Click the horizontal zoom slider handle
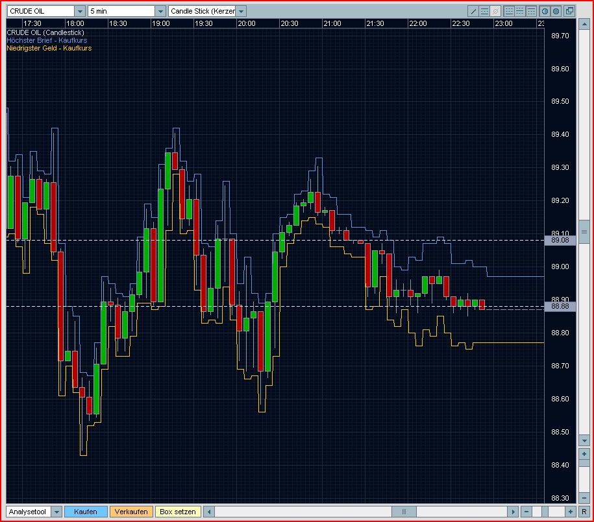This screenshot has width=594, height=522. 545,512
